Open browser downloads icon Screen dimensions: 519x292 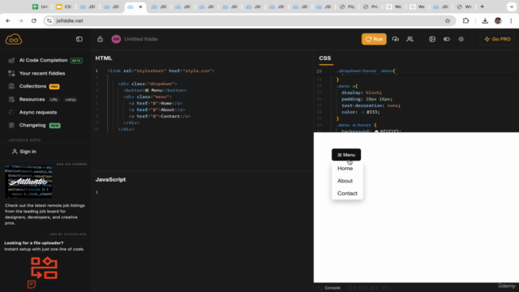(x=485, y=20)
